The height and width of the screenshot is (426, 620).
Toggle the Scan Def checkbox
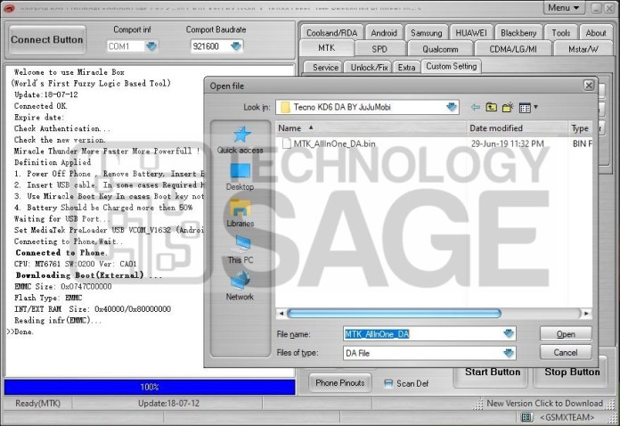click(388, 384)
